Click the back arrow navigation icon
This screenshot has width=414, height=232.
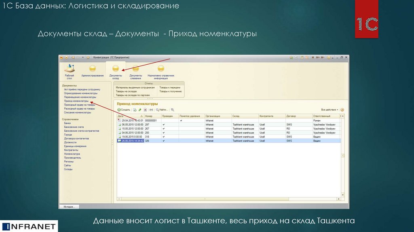click(x=72, y=57)
